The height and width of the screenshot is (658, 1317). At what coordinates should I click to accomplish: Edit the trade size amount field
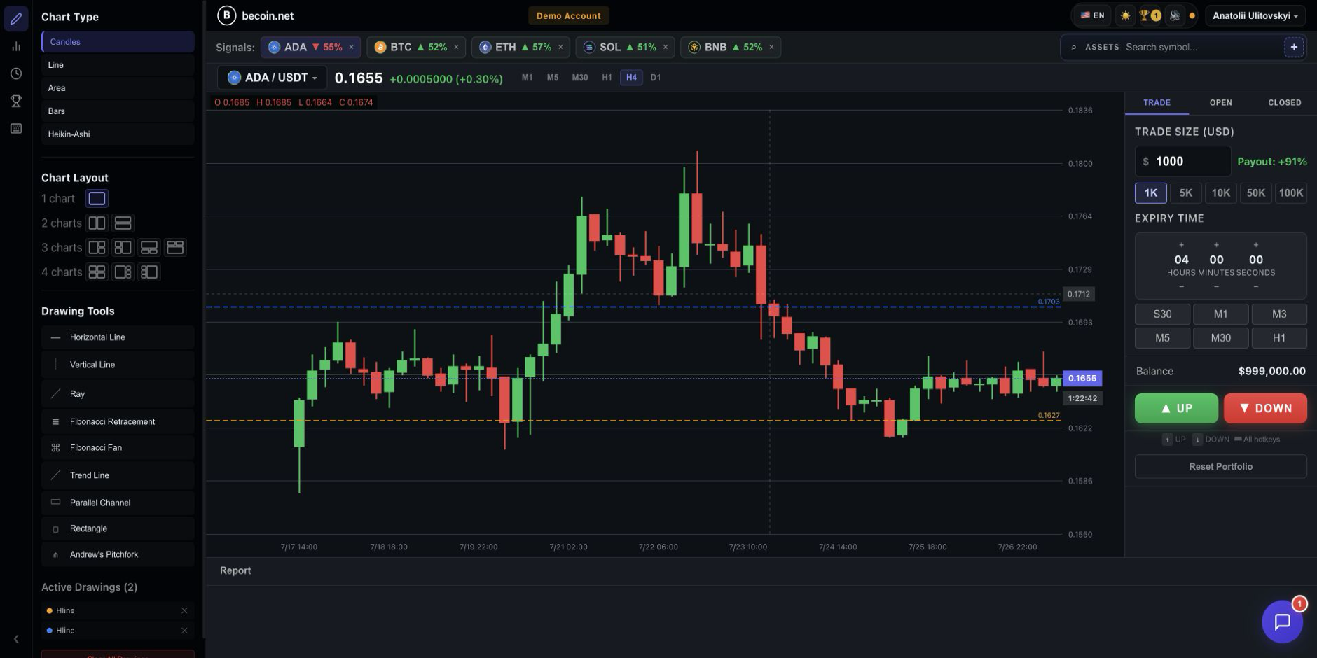(x=1183, y=162)
